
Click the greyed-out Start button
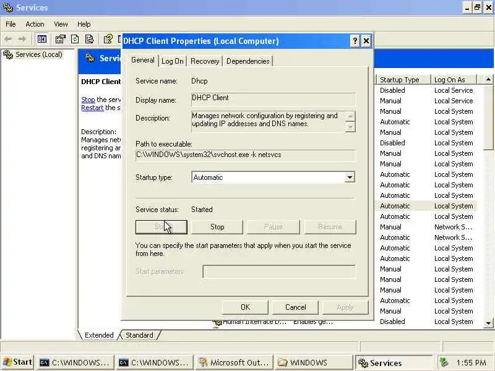[161, 227]
